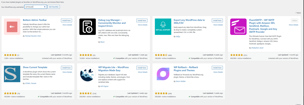Open author Shahjahan Jewel link
Viewport: 304px width, 105px height.
(x=258, y=48)
